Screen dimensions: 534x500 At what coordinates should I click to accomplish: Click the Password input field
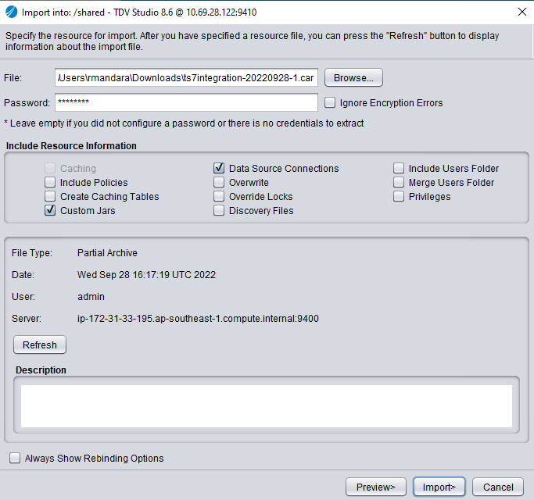tap(186, 102)
